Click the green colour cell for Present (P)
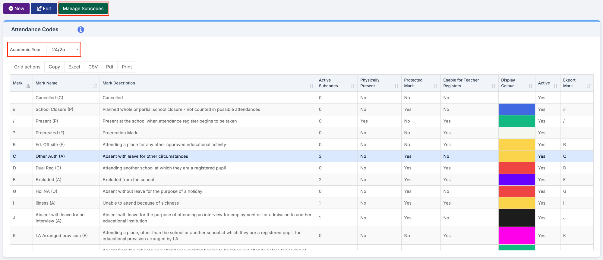 click(x=517, y=121)
